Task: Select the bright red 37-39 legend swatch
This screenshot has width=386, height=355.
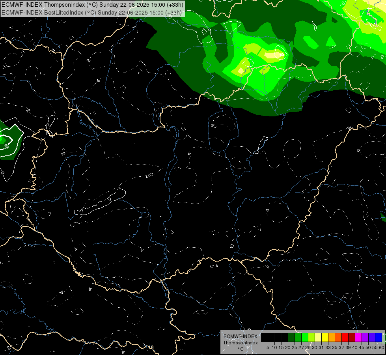Action: click(x=345, y=338)
